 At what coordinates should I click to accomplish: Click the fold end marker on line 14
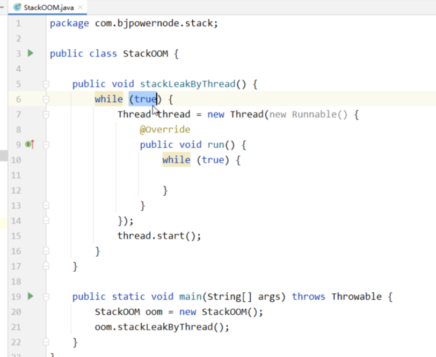pos(46,220)
